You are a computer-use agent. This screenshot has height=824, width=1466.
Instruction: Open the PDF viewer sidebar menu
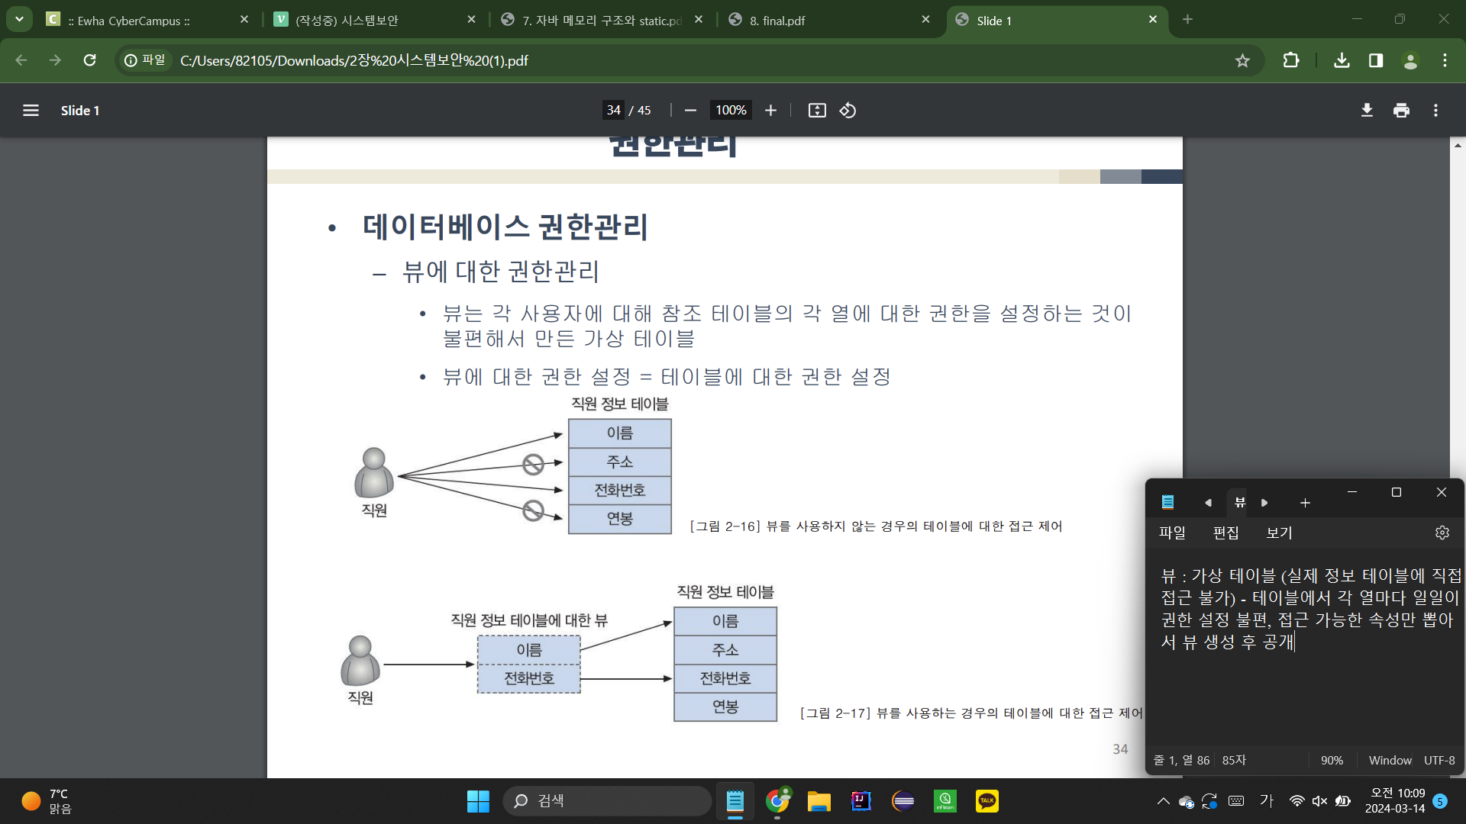coord(31,111)
